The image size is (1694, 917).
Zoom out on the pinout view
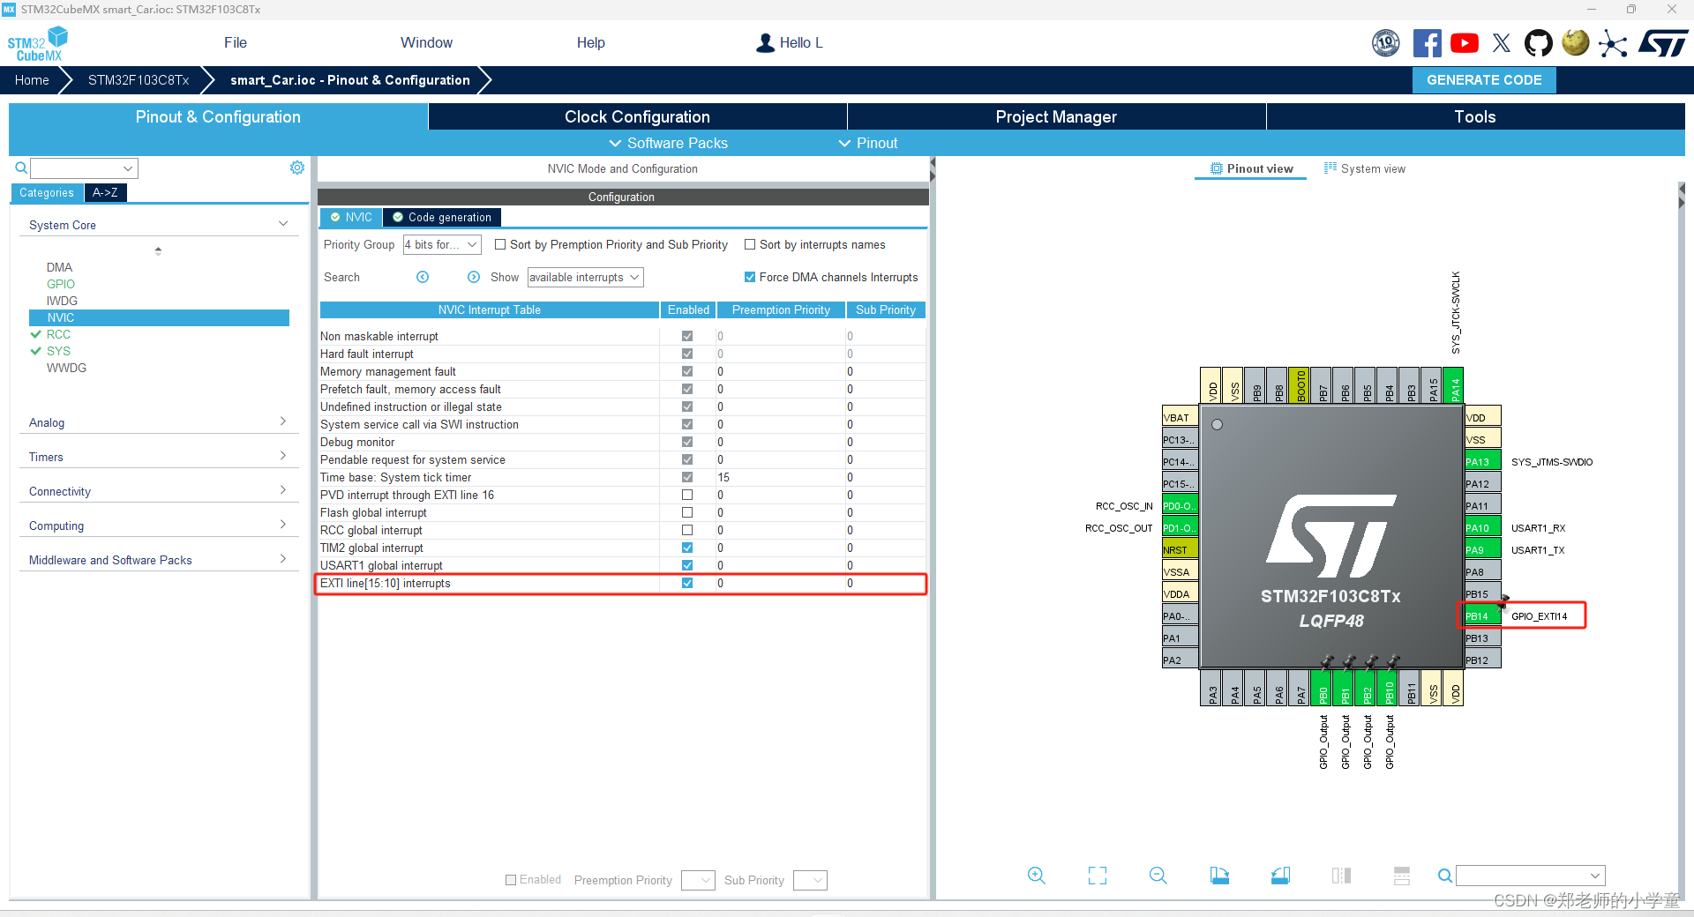coord(1158,876)
